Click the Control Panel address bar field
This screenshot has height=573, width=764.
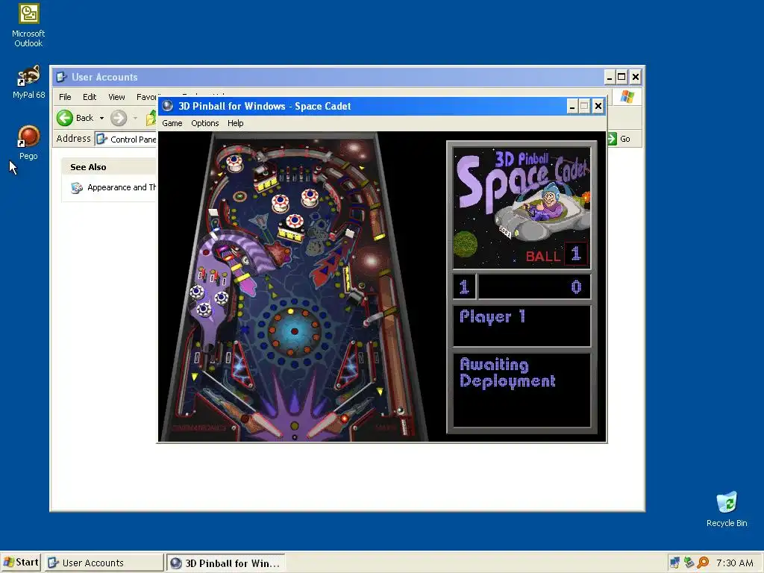click(x=126, y=139)
